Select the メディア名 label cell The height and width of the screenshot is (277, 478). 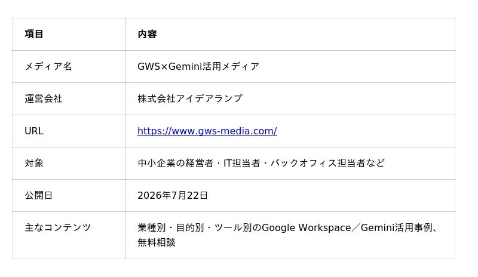click(x=69, y=66)
